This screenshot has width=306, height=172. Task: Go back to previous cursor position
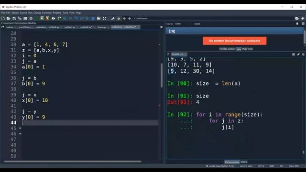pyautogui.click(x=124, y=18)
